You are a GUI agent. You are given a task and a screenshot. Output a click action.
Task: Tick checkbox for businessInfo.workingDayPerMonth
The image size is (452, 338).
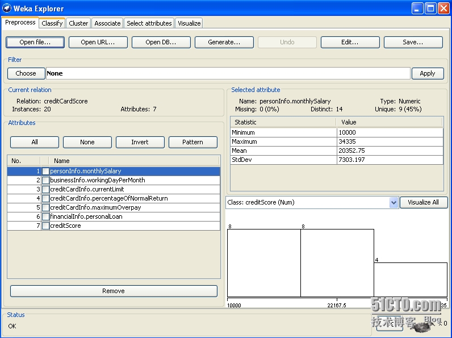click(x=45, y=180)
